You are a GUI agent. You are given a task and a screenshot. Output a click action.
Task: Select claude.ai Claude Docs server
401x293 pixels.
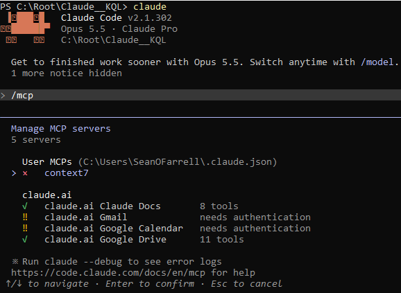point(103,206)
